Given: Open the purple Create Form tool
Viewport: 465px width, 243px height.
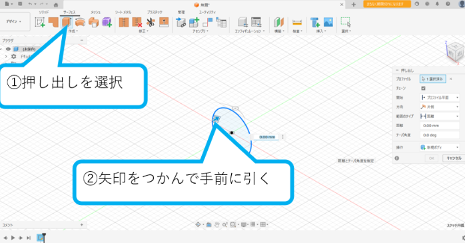Looking at the screenshot, I should [107, 23].
